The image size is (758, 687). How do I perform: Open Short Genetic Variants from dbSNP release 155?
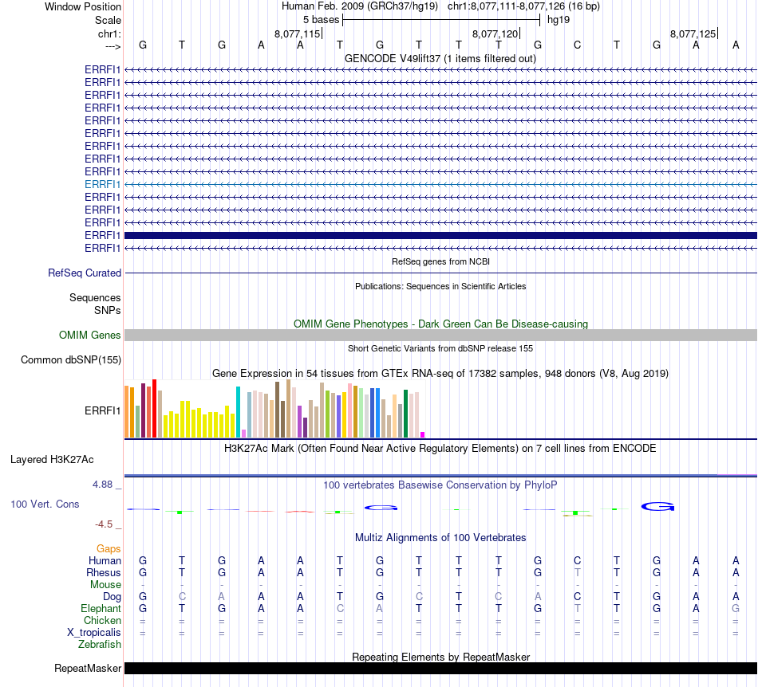440,348
